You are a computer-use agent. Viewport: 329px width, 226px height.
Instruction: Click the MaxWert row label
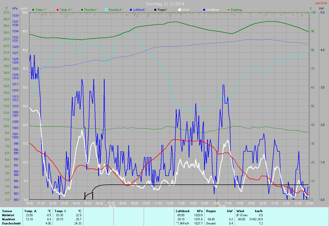click(8, 219)
